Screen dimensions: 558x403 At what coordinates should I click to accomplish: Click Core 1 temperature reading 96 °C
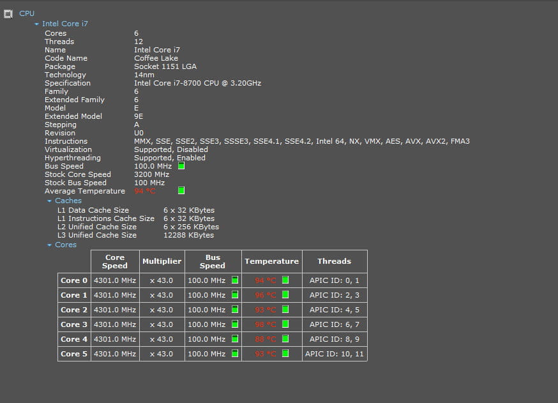click(x=266, y=295)
